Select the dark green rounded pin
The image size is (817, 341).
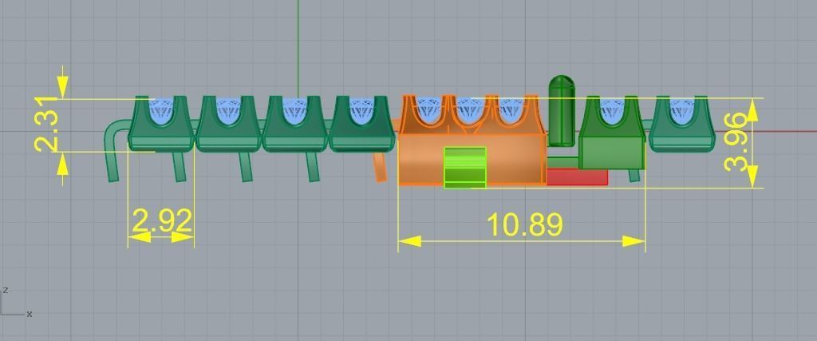[562, 110]
